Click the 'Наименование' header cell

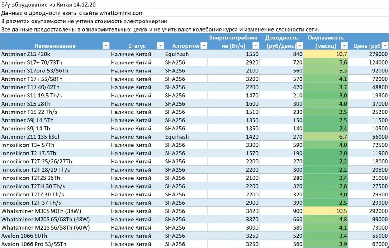click(x=55, y=42)
